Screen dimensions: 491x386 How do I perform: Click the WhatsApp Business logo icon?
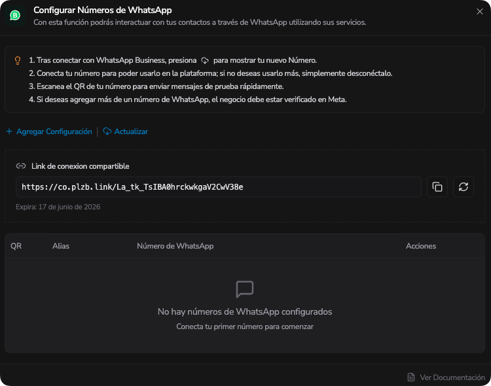coord(15,15)
